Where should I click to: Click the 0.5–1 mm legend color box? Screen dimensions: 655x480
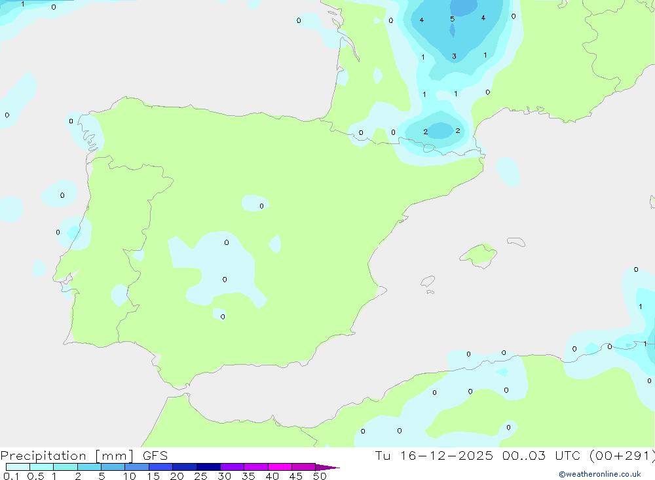41,467
